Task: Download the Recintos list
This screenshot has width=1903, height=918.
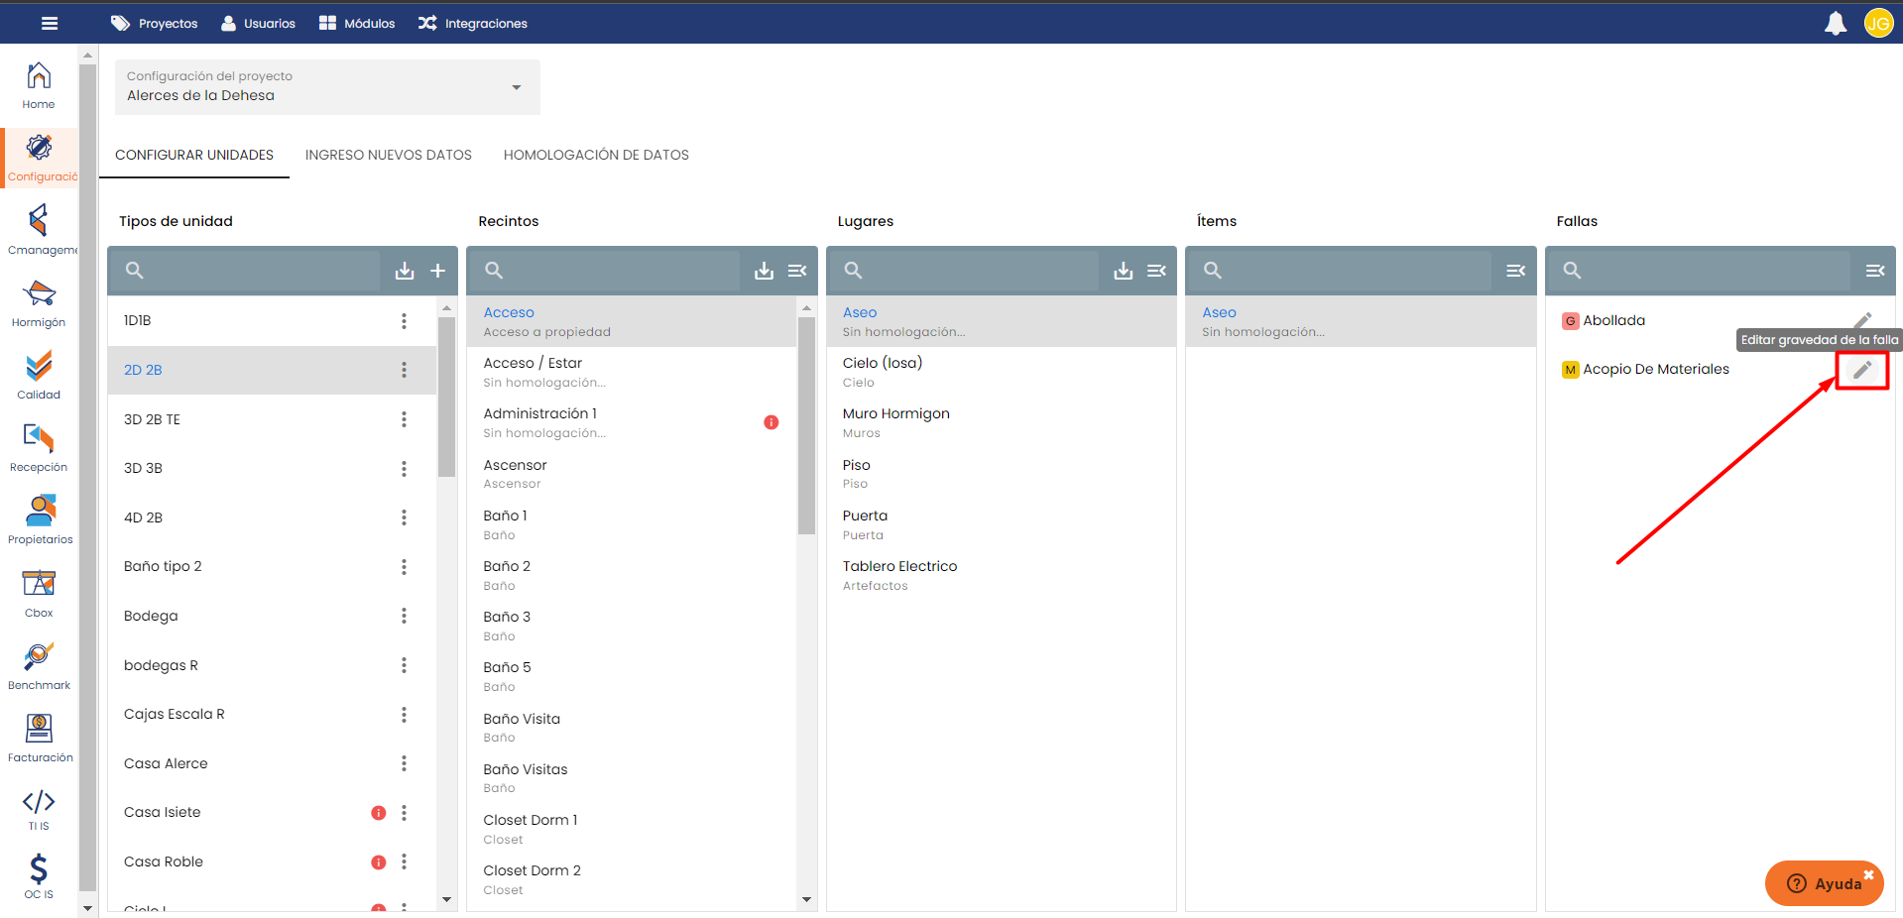Action: pyautogui.click(x=764, y=271)
